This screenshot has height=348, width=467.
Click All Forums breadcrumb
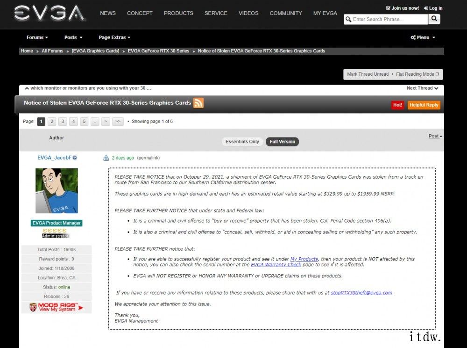[52, 51]
